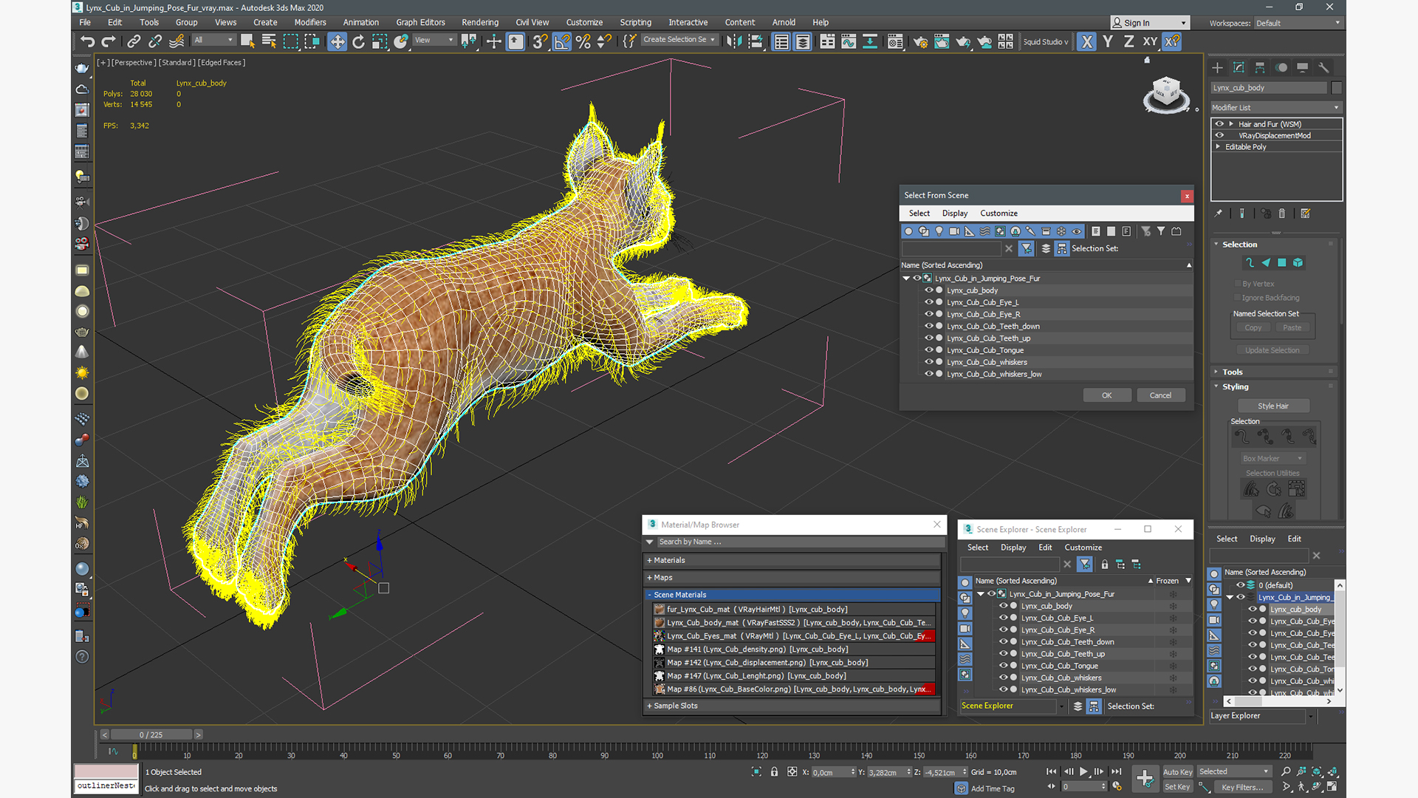Screen dimensions: 1418x798
Task: Hide Lynx_Cub_Cub_whiskers in Scene Explorer window
Action: [x=1003, y=678]
